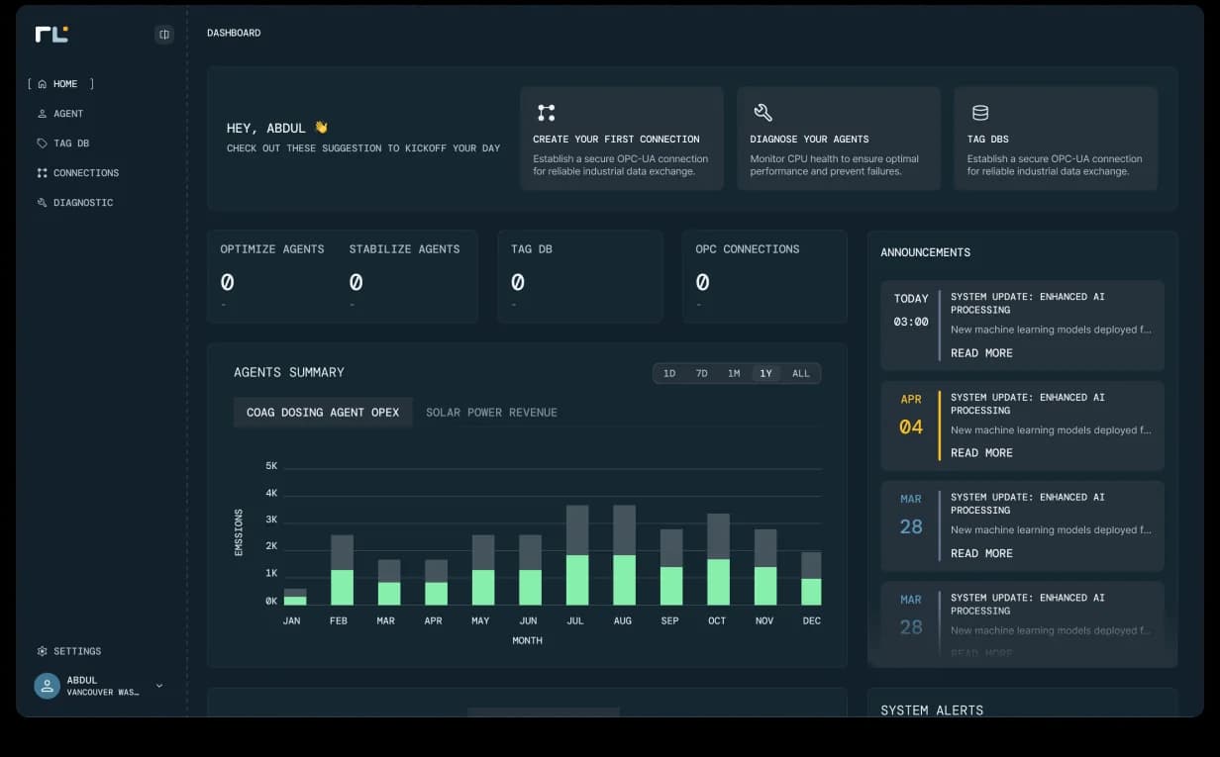Click the wrench icon on Diagnose Your Agents card
Viewport: 1220px width, 757px height.
(x=762, y=113)
